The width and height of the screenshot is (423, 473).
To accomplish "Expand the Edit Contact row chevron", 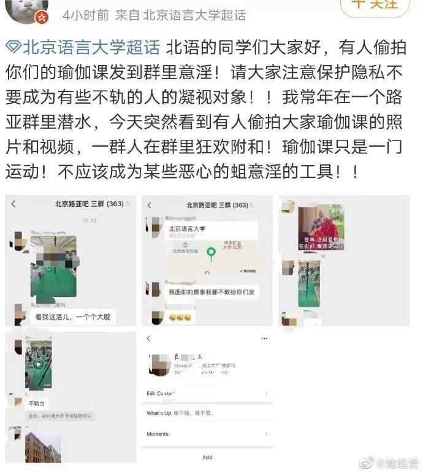I will click(266, 393).
